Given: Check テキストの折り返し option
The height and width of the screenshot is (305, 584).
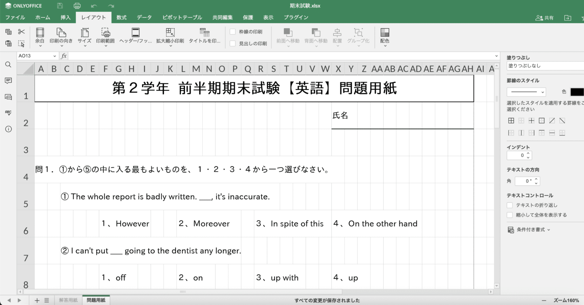Looking at the screenshot, I should click(510, 205).
